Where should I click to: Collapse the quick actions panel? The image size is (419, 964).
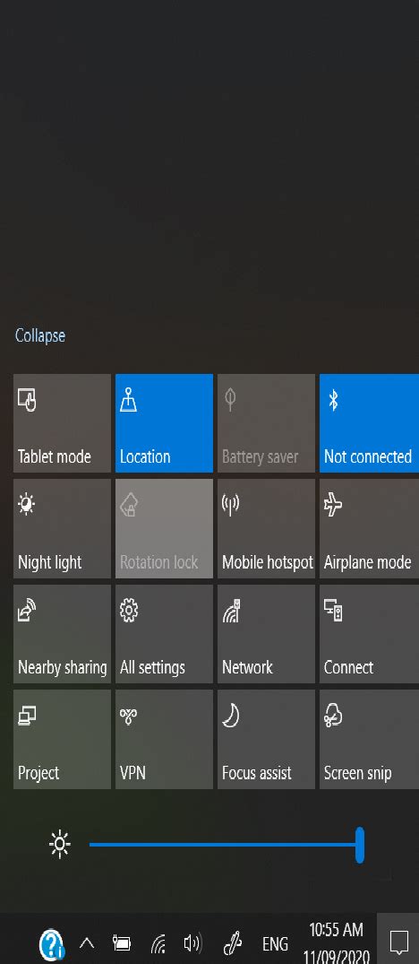[x=40, y=335]
